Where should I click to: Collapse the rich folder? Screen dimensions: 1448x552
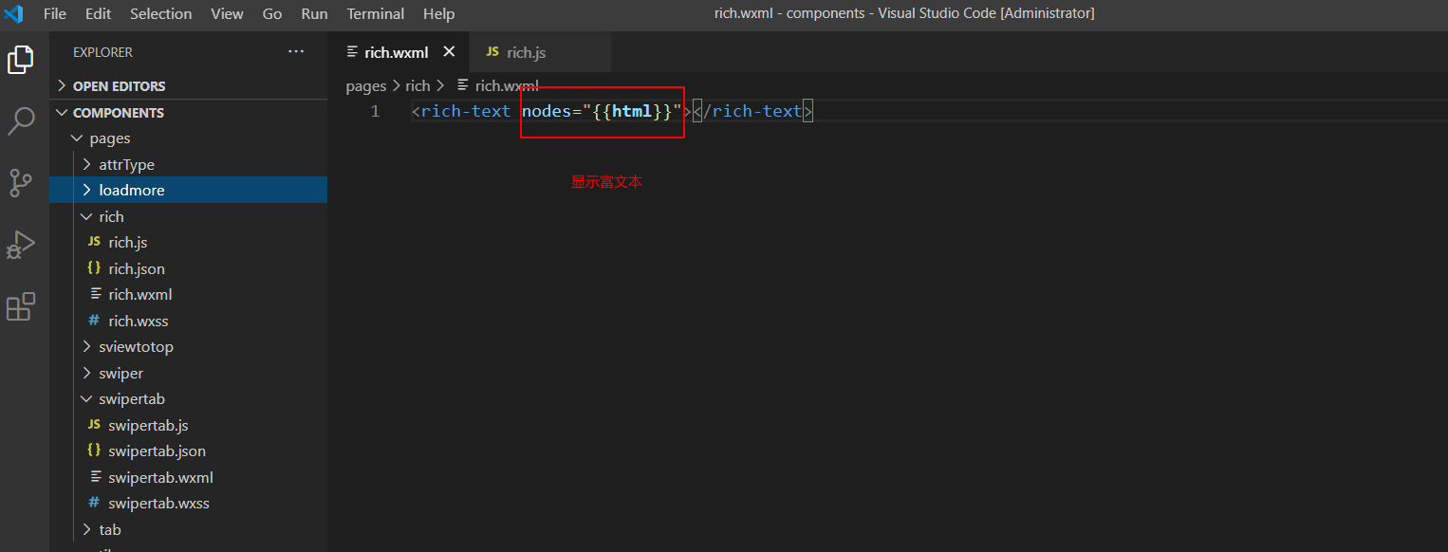[188, 216]
